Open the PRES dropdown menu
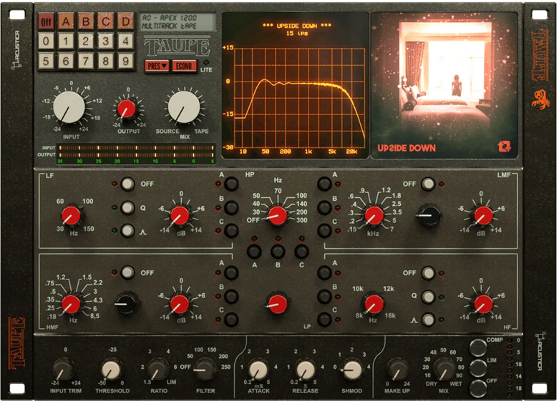Screen dimensions: 559x401 [x=155, y=66]
